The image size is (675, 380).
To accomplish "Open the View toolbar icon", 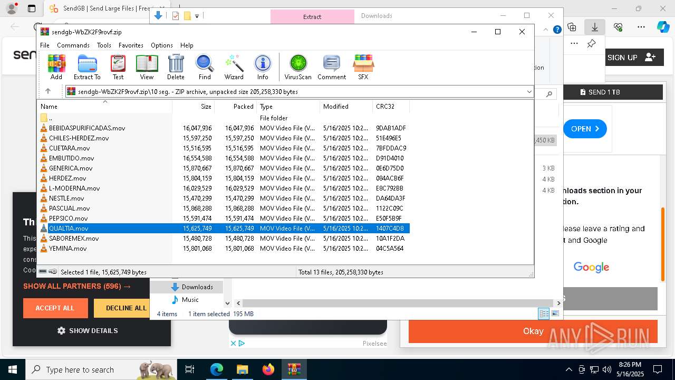I will (147, 67).
